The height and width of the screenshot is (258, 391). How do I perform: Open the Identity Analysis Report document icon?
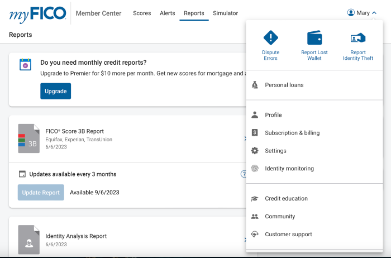(29, 240)
